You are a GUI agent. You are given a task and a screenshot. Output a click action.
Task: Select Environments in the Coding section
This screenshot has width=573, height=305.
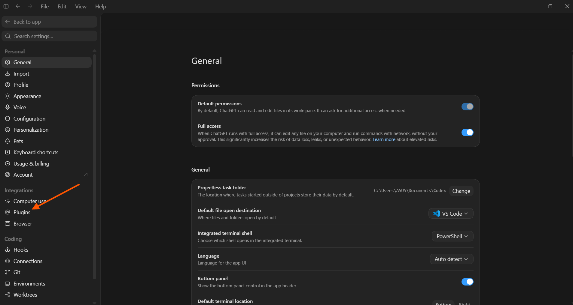[47, 284]
